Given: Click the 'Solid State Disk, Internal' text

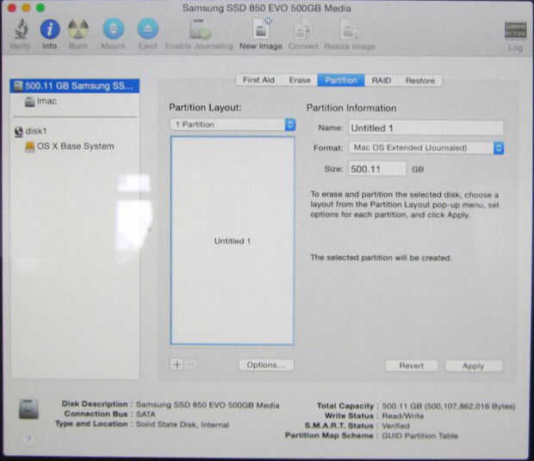Looking at the screenshot, I should click(x=183, y=425).
